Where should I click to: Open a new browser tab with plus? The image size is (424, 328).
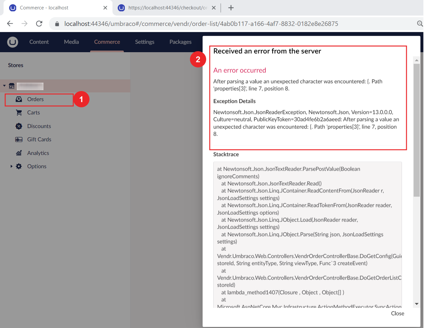[x=231, y=8]
